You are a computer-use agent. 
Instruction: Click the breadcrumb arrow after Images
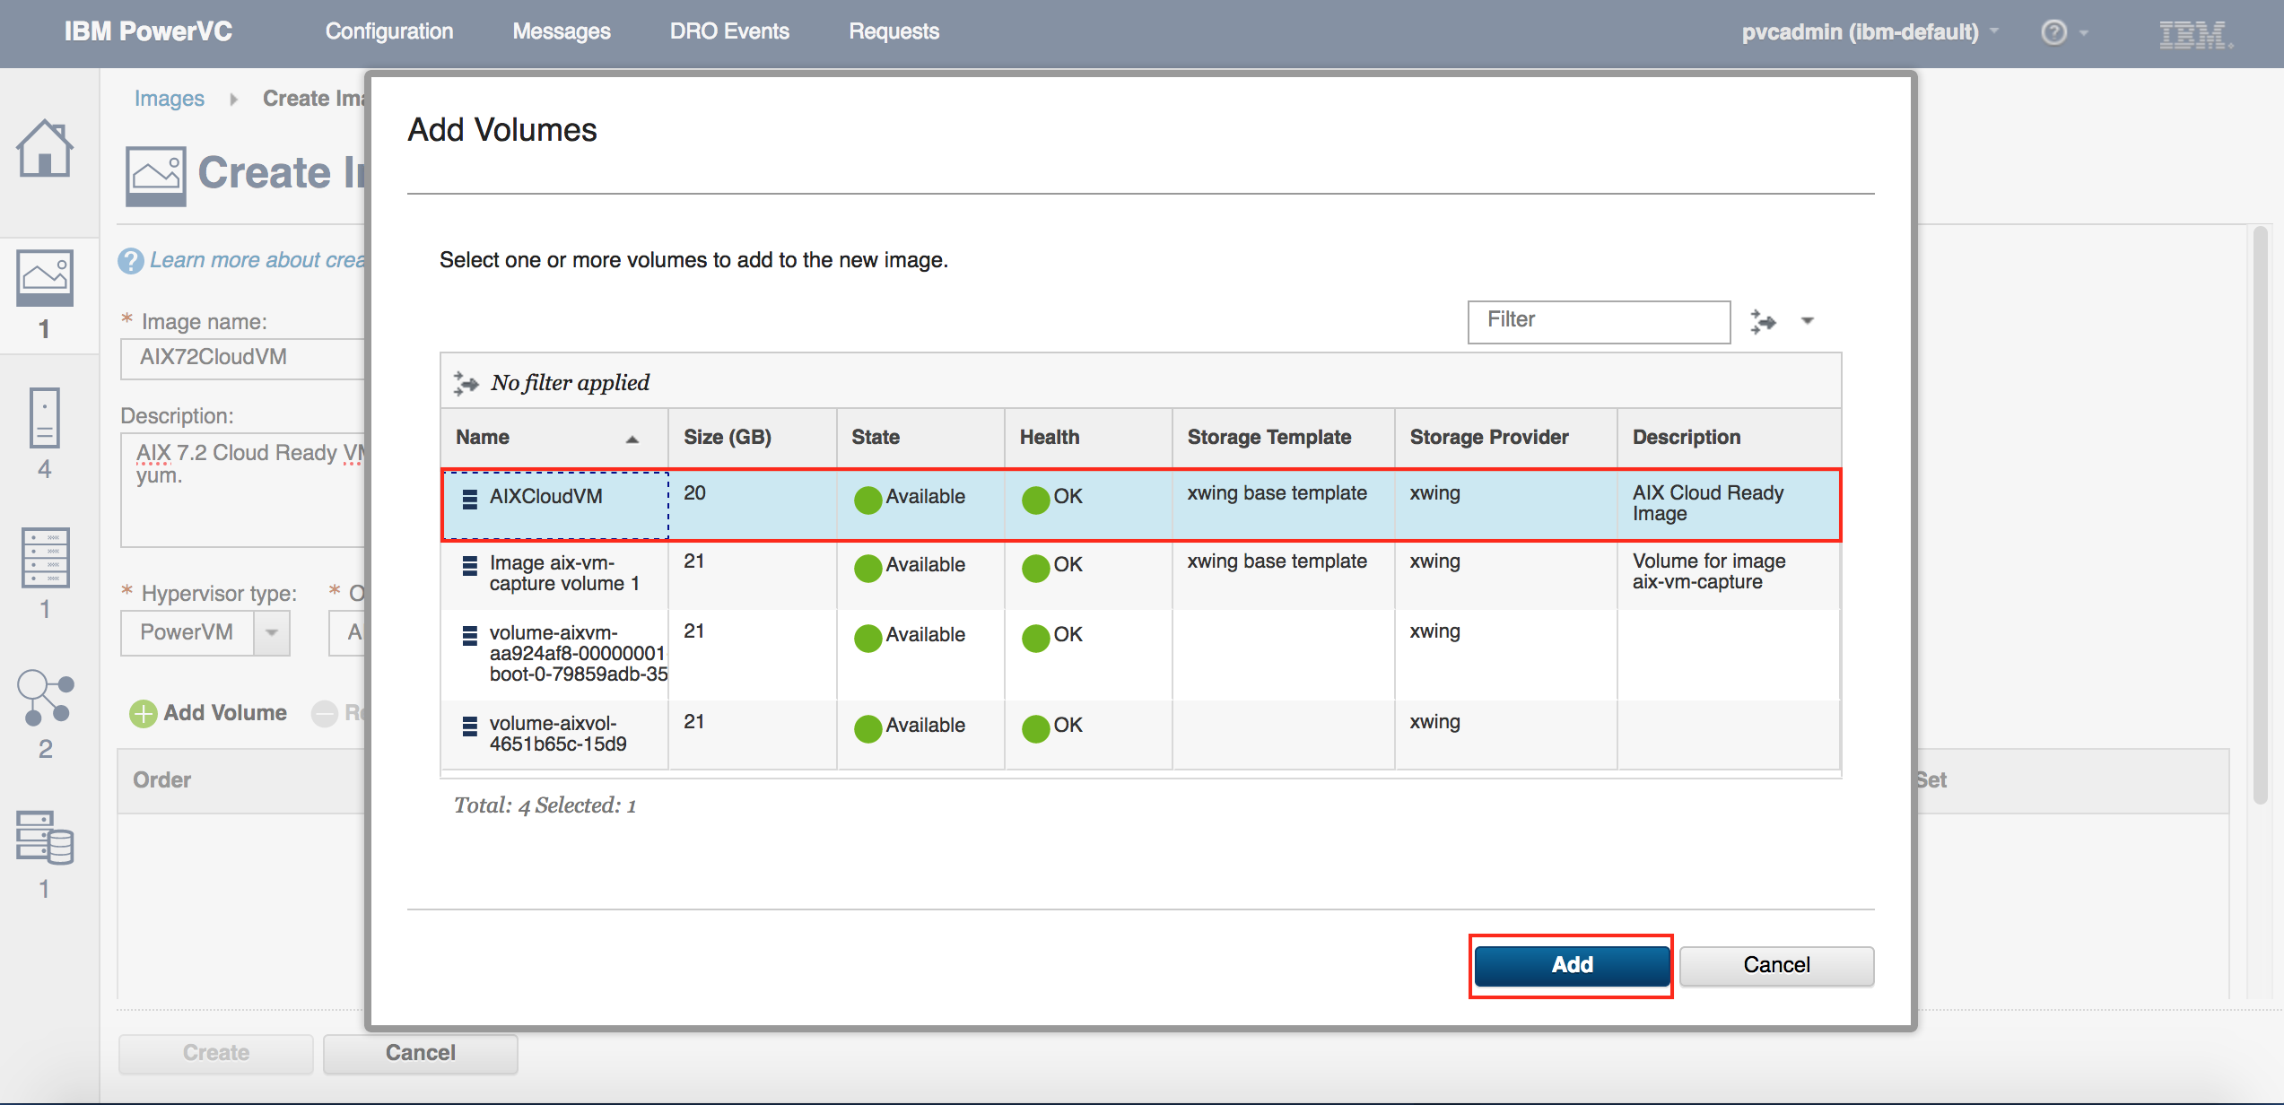tap(233, 99)
